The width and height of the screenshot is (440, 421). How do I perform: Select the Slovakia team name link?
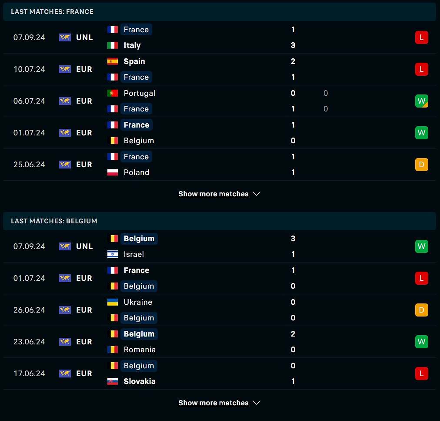coord(140,381)
